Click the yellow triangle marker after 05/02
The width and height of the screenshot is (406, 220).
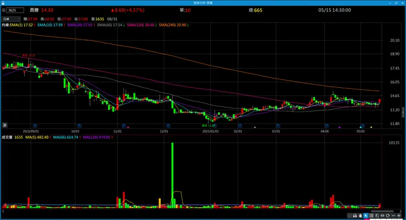click(371, 127)
